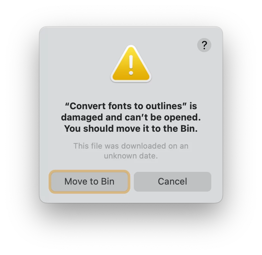The image size is (262, 255).
Task: Move the damaged file to Bin
Action: (x=89, y=182)
